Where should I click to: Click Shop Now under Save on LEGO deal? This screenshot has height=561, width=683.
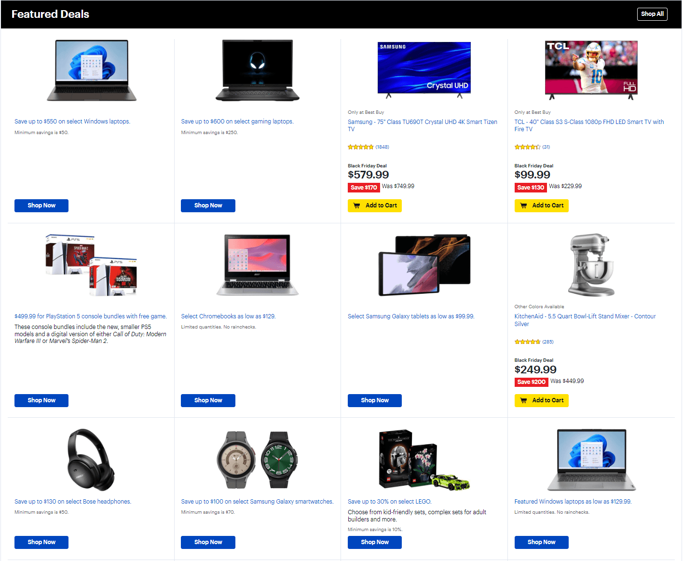point(375,542)
